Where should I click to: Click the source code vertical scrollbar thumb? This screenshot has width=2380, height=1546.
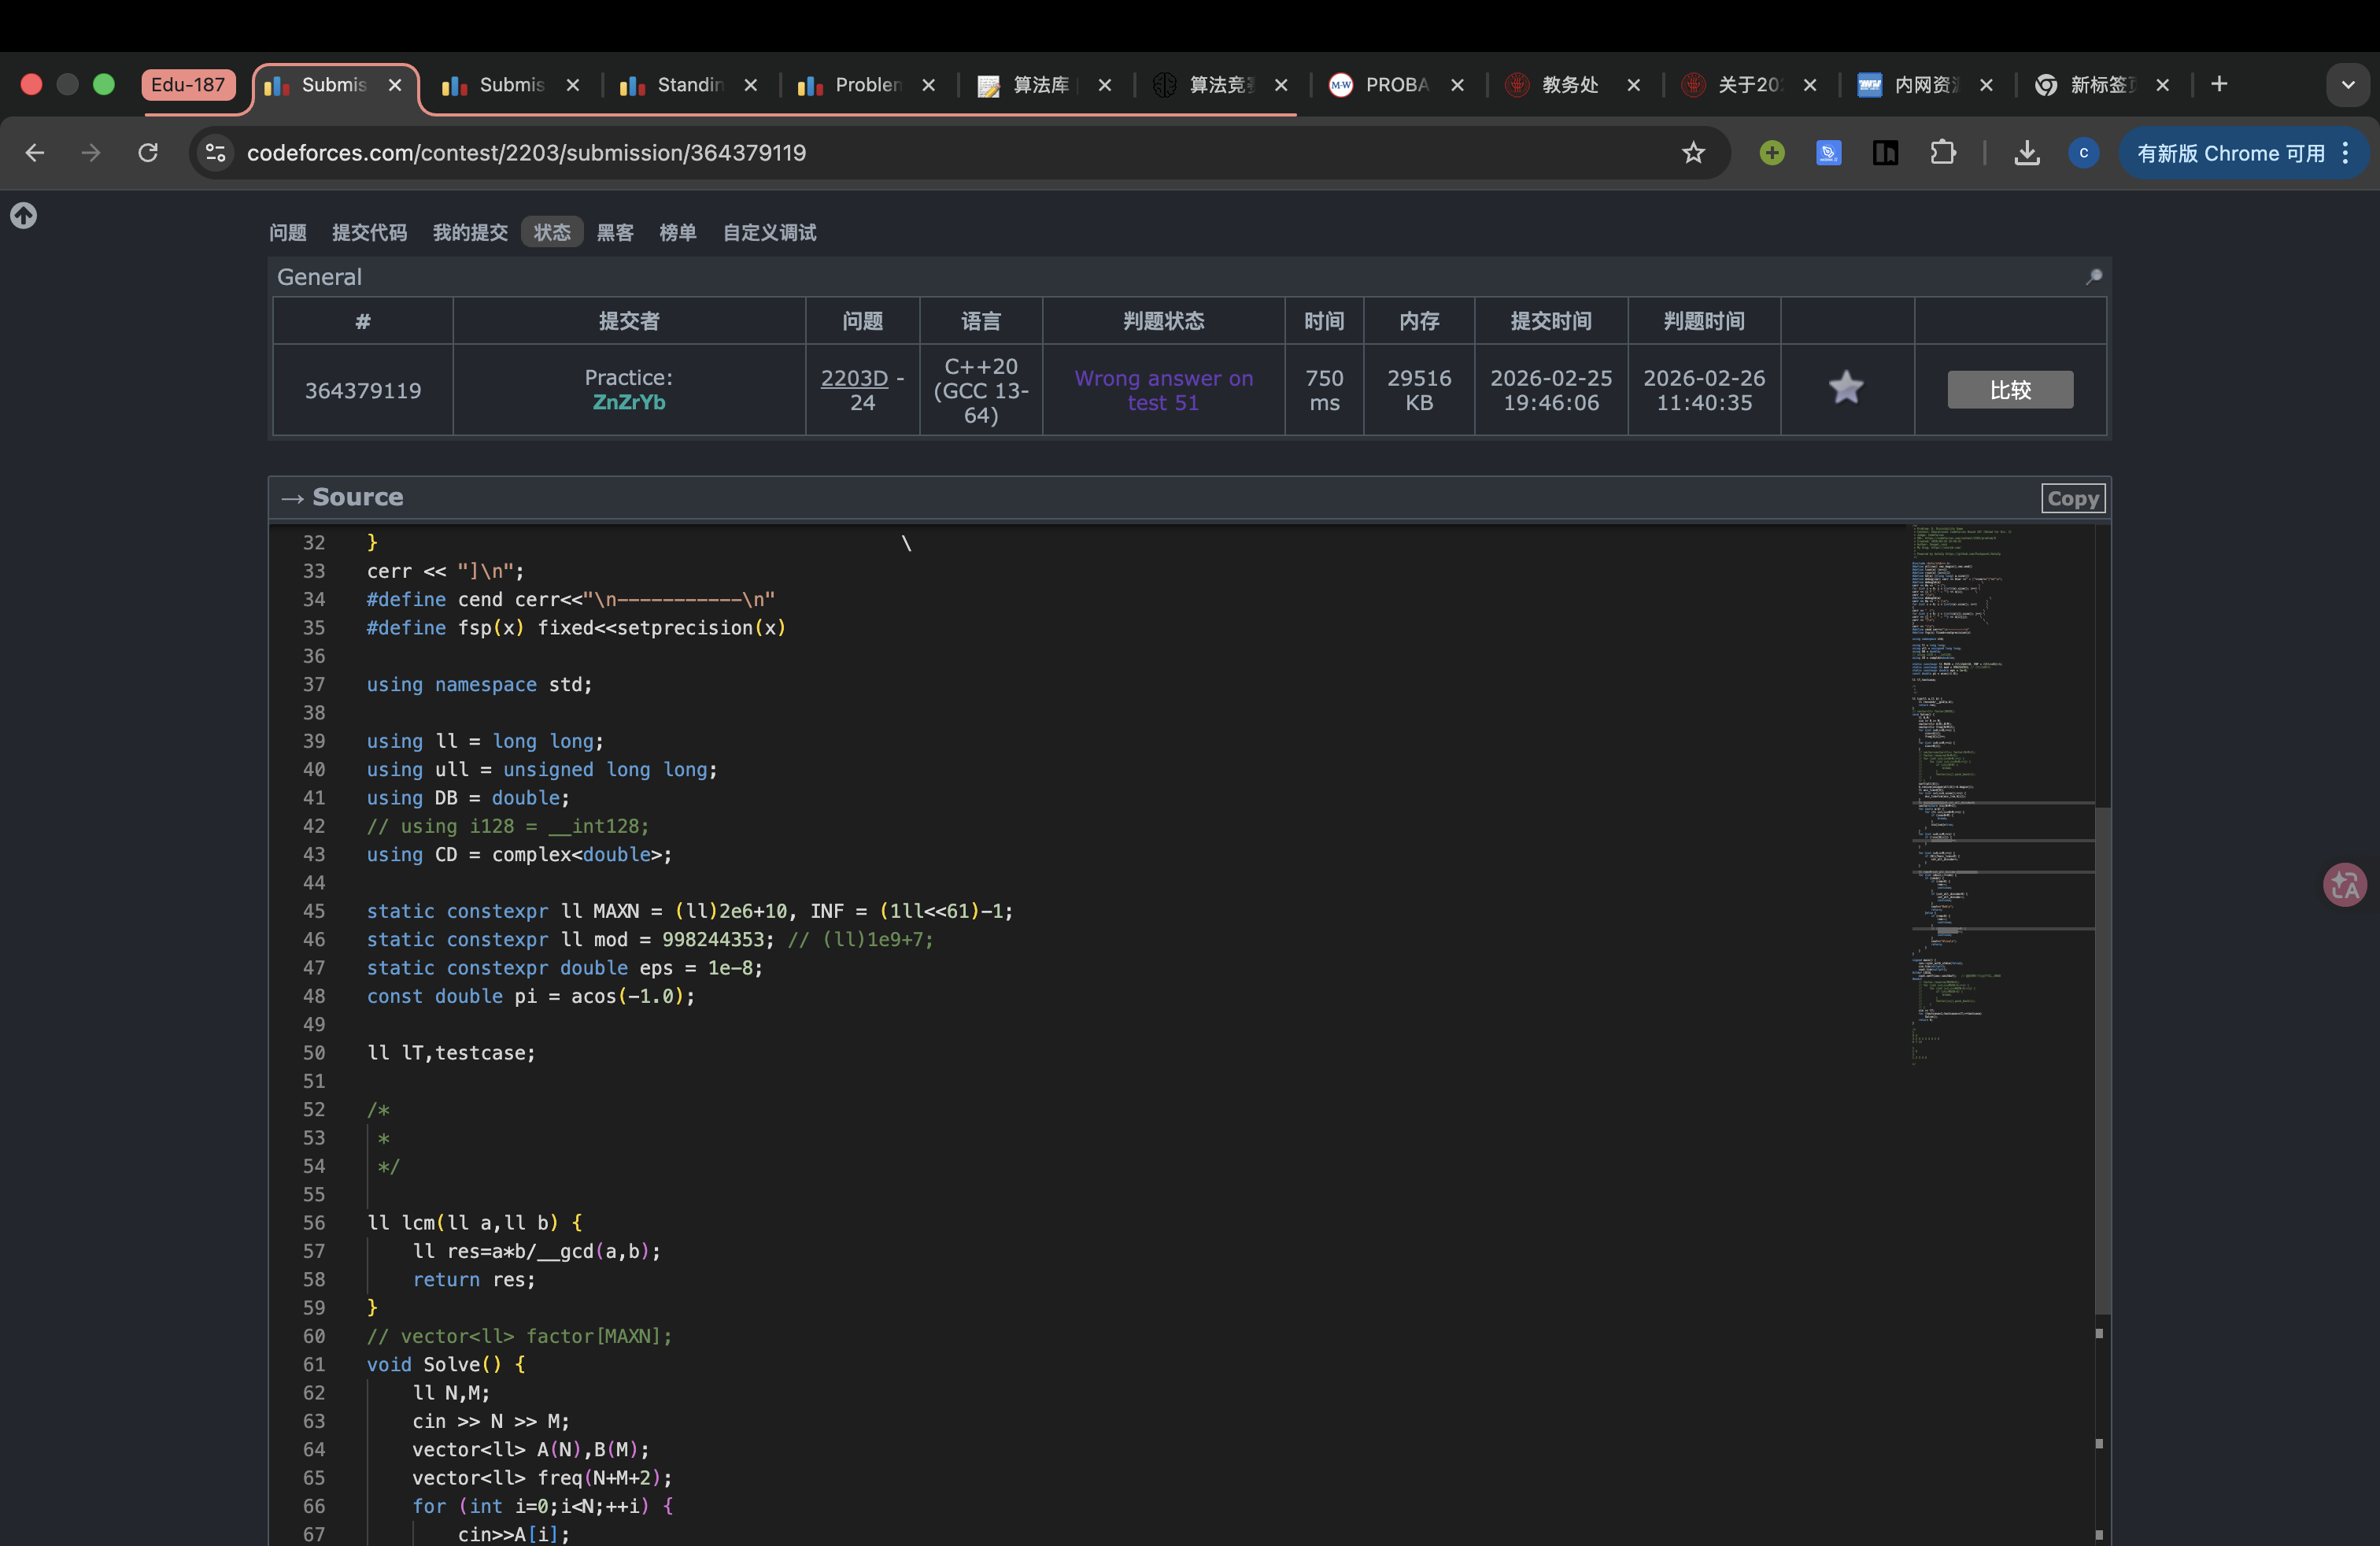[x=2102, y=1060]
